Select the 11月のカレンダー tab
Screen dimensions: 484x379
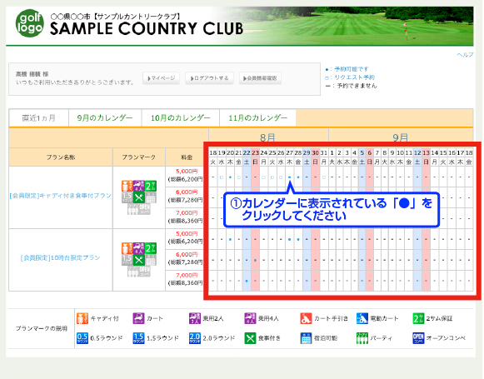pos(258,118)
